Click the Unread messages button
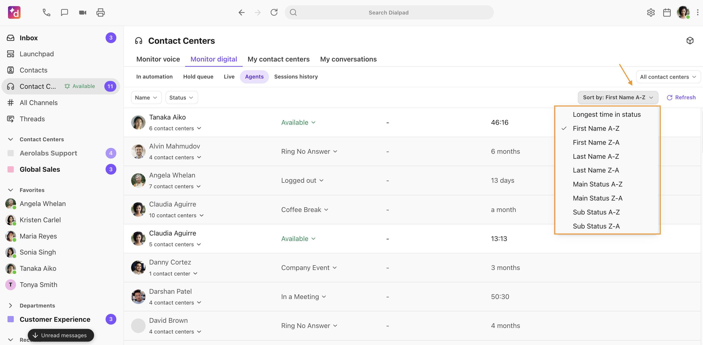Viewport: 703px width, 345px height. (61, 335)
